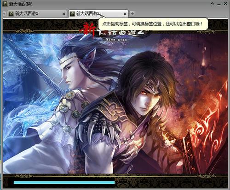The height and width of the screenshot is (190, 230).
Task: Open the tab list dropdown arrow
Action: (x=4, y=14)
